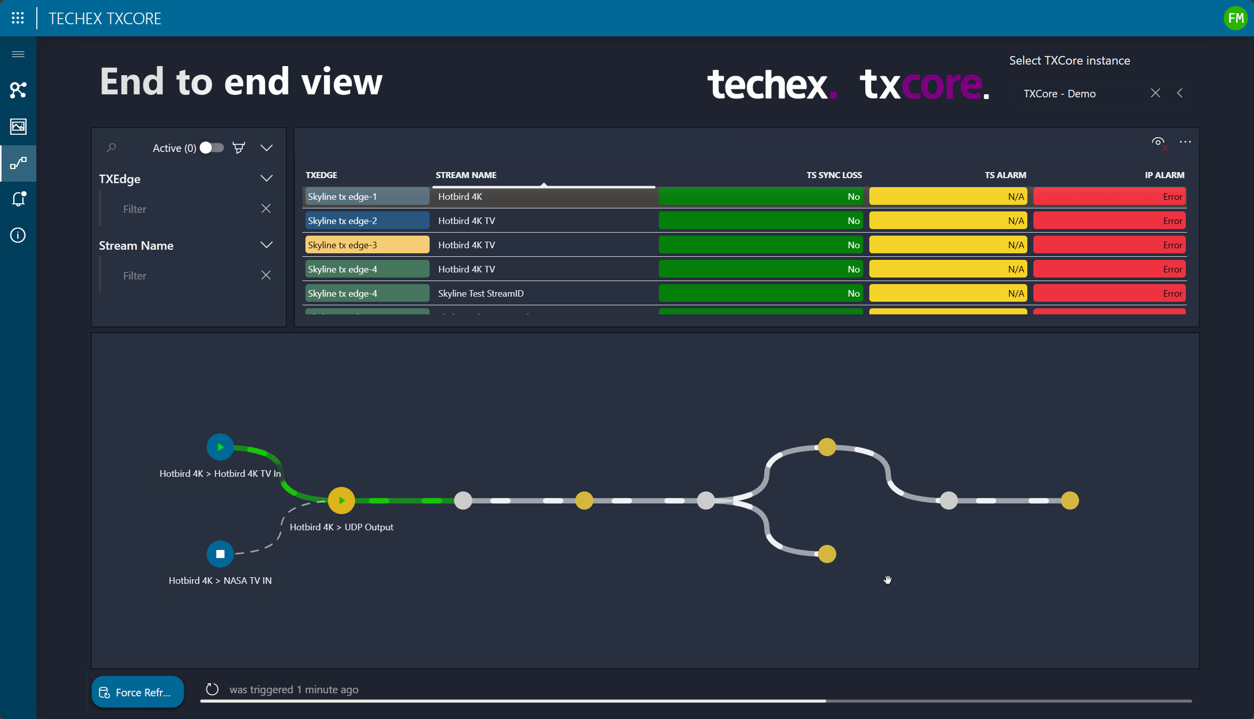Select the end-to-end route sidebar icon

coord(18,163)
